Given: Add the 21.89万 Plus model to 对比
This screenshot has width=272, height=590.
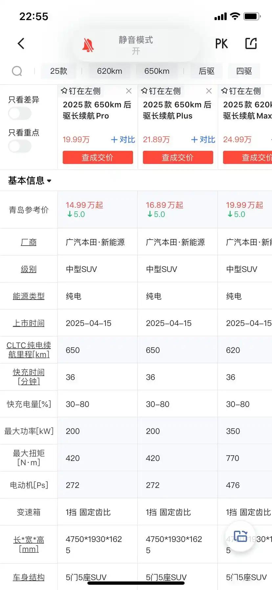Looking at the screenshot, I should (203, 140).
